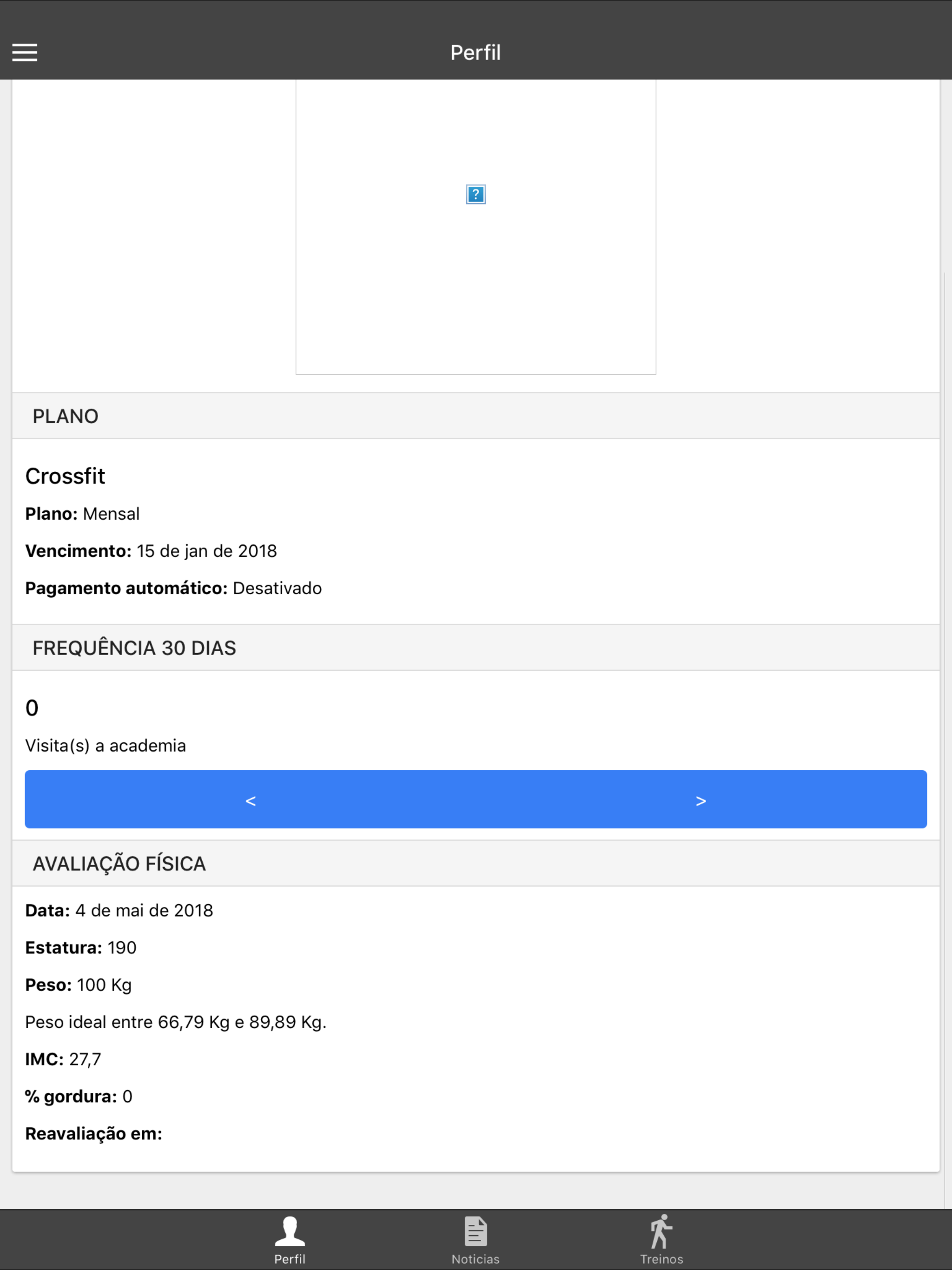Image resolution: width=952 pixels, height=1270 pixels.
Task: Click the Reavaliação em field
Action: click(93, 1133)
